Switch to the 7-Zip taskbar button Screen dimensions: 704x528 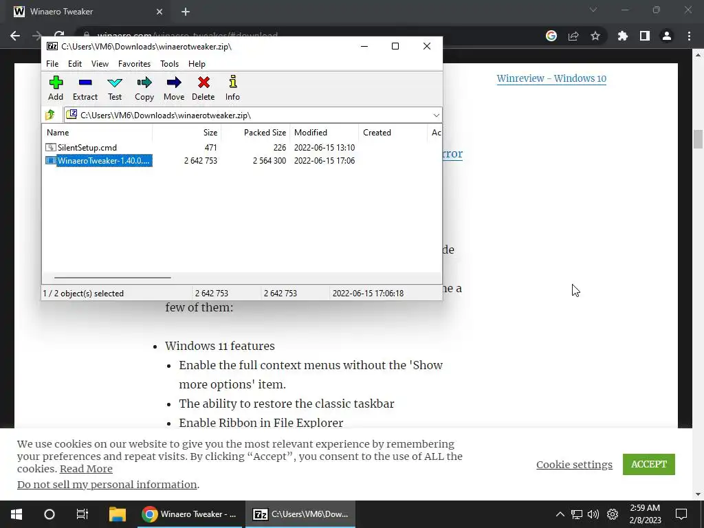click(x=300, y=514)
